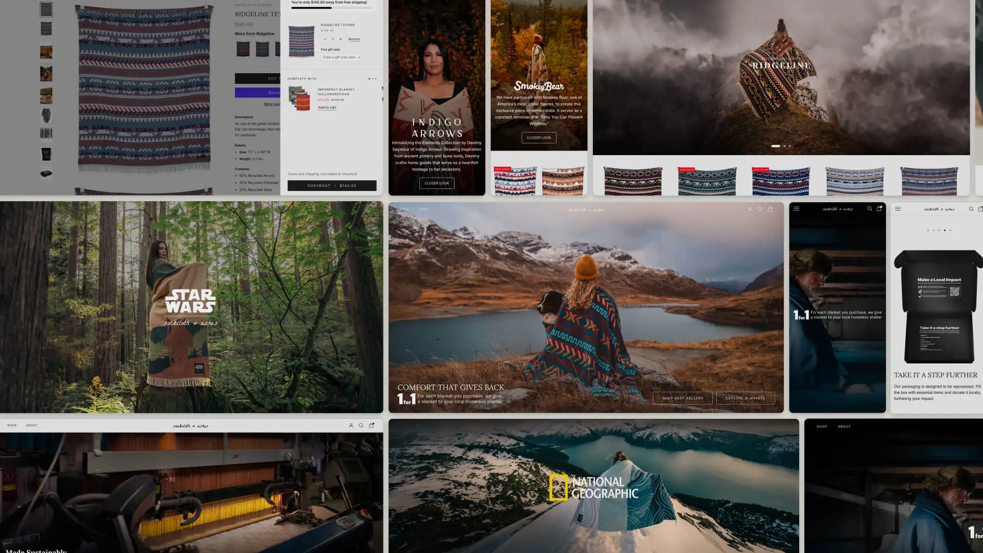Viewport: 983px width, 553px height.
Task: Click TAKE IT A STEP FURTHER heading
Action: 935,375
